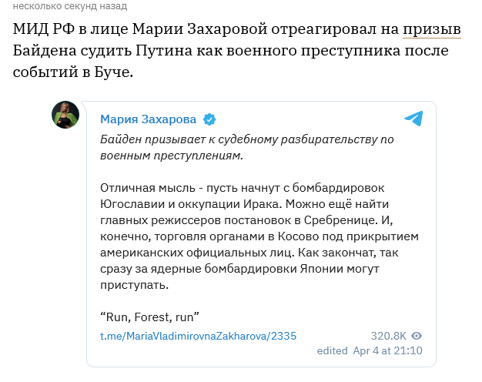Click the 320.8K view counter
482x382 pixels.
click(x=389, y=336)
